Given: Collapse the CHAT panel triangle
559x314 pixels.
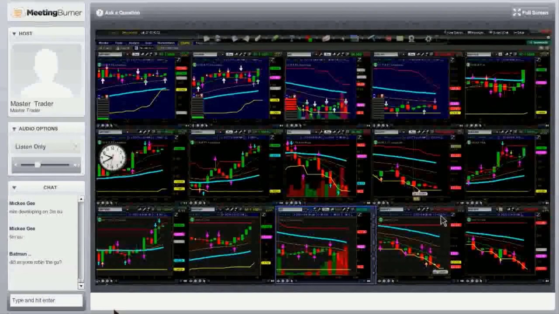Looking at the screenshot, I should tap(14, 188).
